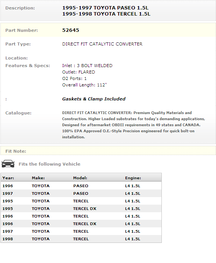Screen dimensions: 216x263
Task: Click the Fits the following Vehicle heading
Action: tap(50, 164)
